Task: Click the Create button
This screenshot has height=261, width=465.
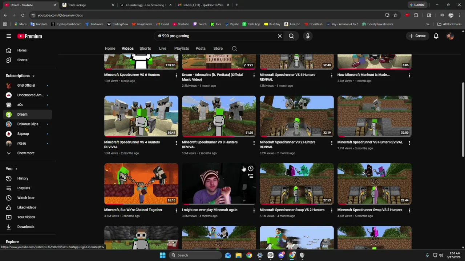Action: pyautogui.click(x=417, y=36)
